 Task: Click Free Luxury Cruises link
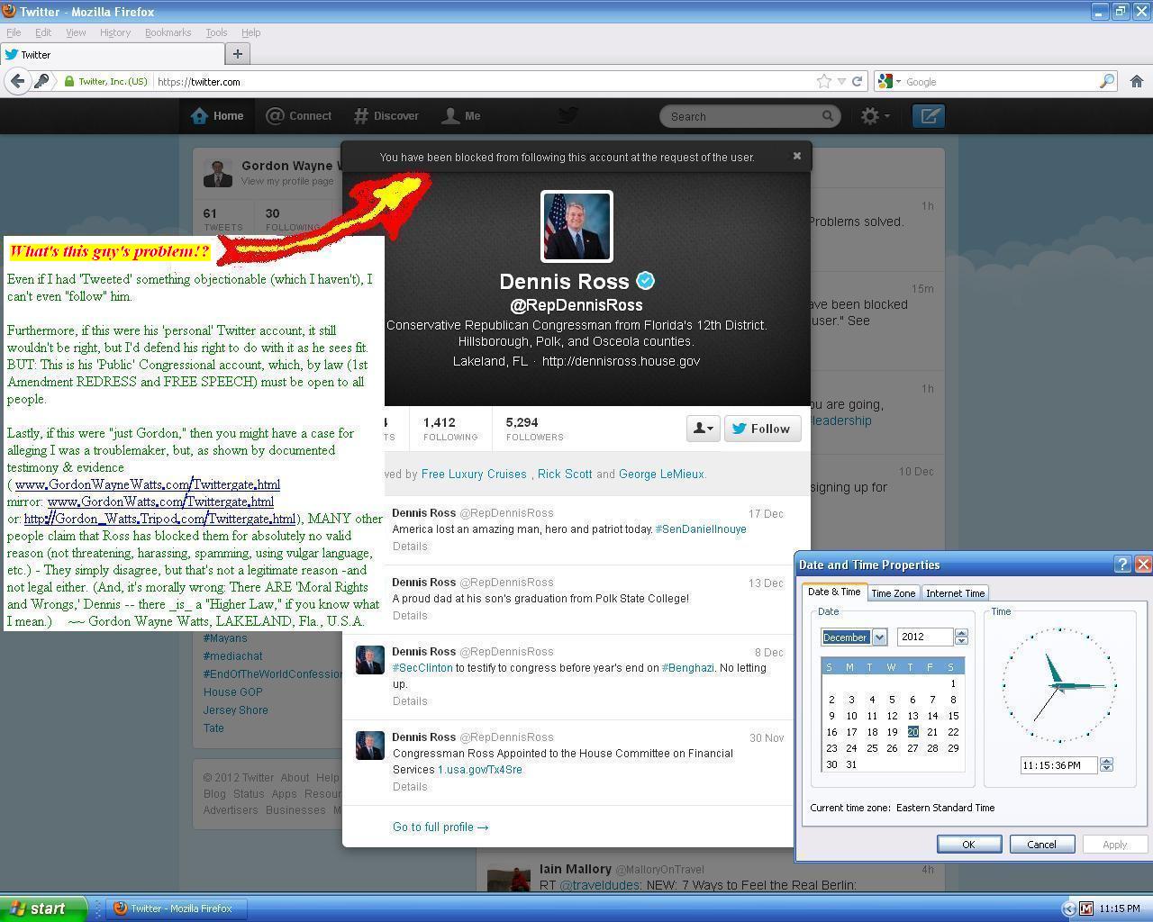coord(474,474)
